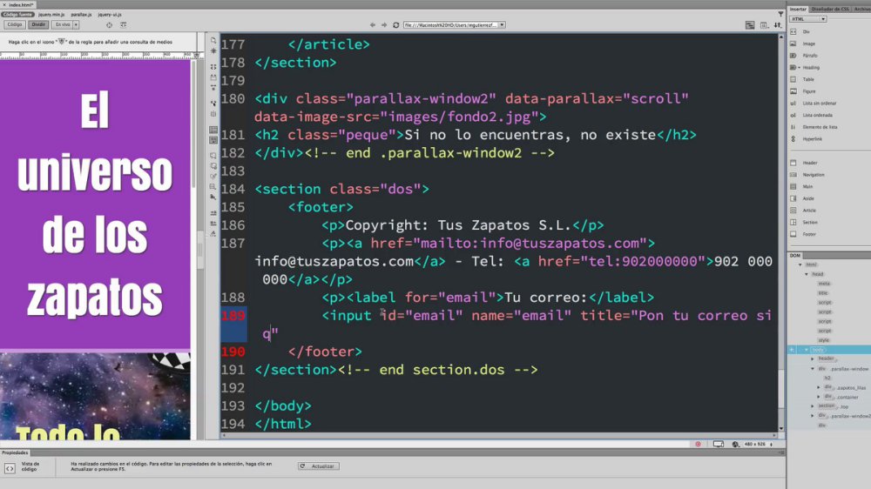Click the inspect crosshair icon in toolbar

point(109,25)
